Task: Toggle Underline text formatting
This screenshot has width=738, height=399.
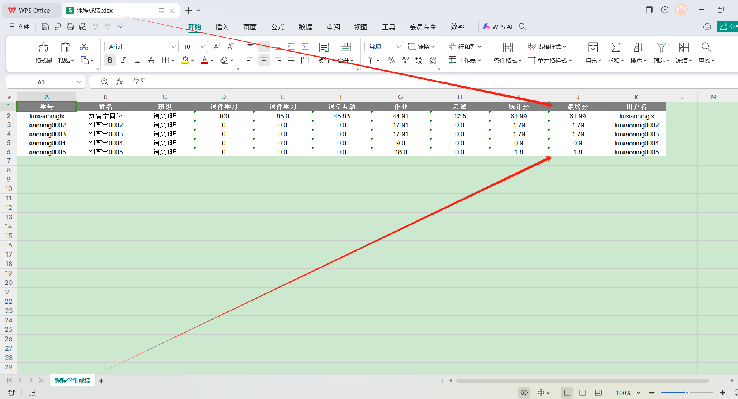Action: coord(138,60)
